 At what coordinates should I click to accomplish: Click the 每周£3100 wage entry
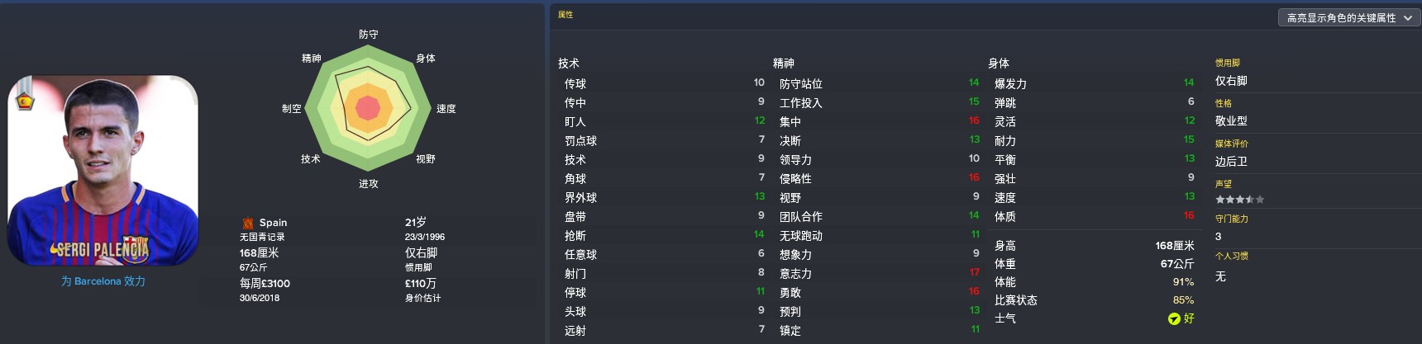click(x=265, y=284)
